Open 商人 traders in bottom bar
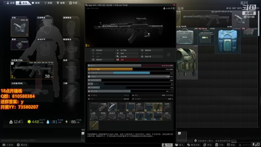The width and height of the screenshot is (261, 147). [179, 145]
